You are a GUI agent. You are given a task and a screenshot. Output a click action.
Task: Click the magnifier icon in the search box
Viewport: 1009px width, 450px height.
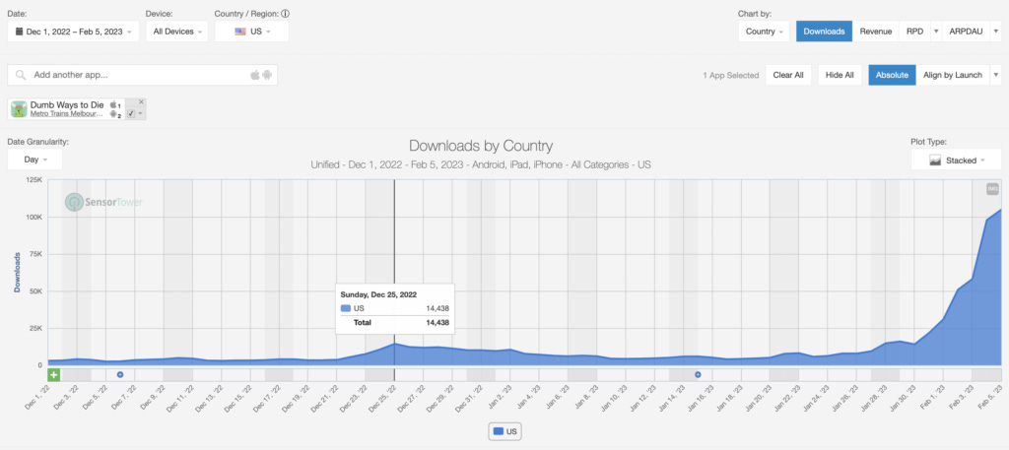click(x=22, y=75)
